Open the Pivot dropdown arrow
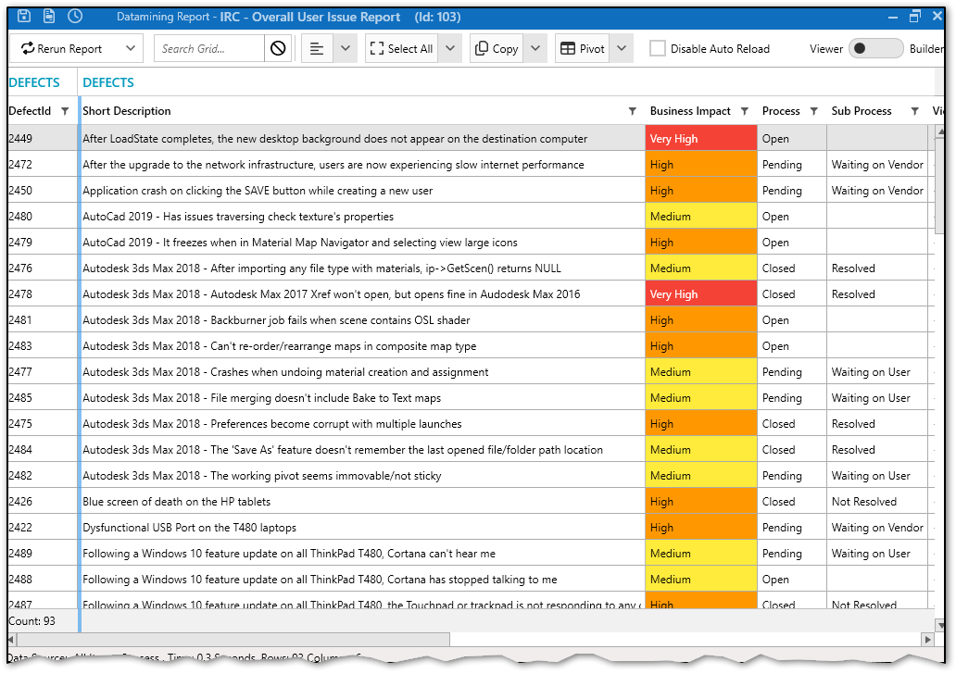 coord(622,49)
